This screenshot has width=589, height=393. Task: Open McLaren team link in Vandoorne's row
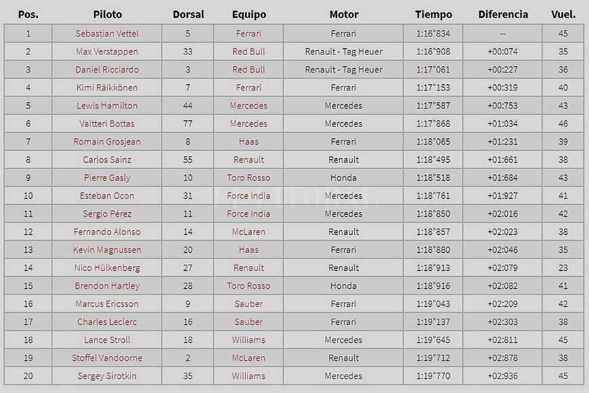tap(248, 358)
